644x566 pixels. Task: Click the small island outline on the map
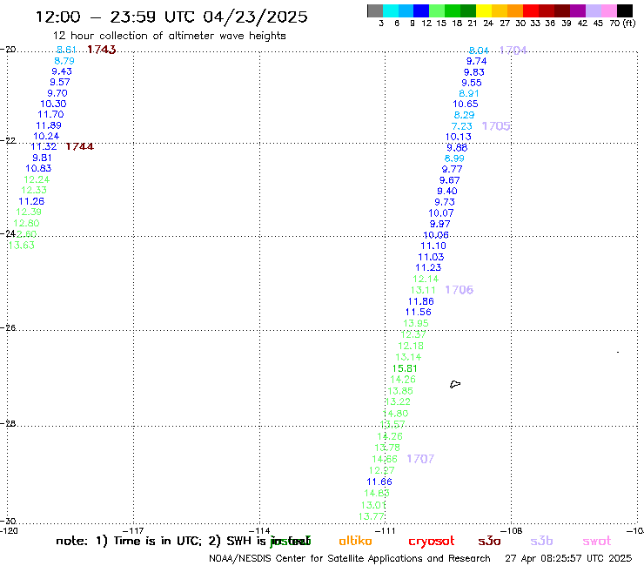455,384
